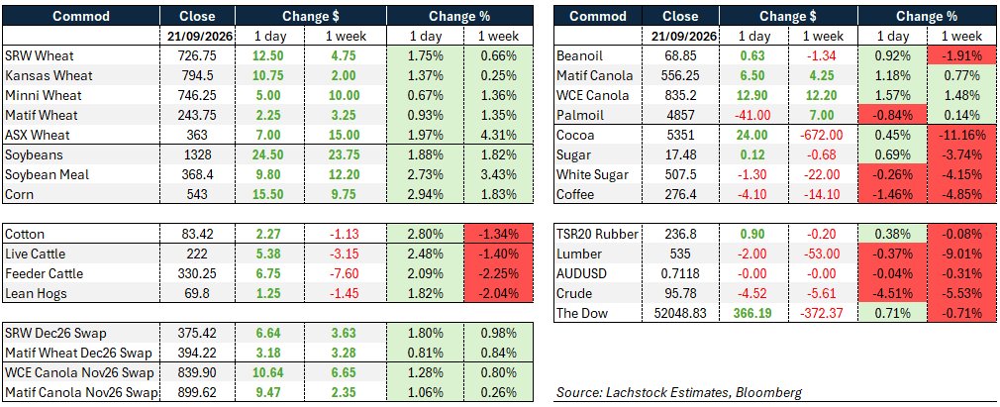Screen dimensions: 1000x407
Task: Select The Dow close value 52048.83
Action: 682,313
